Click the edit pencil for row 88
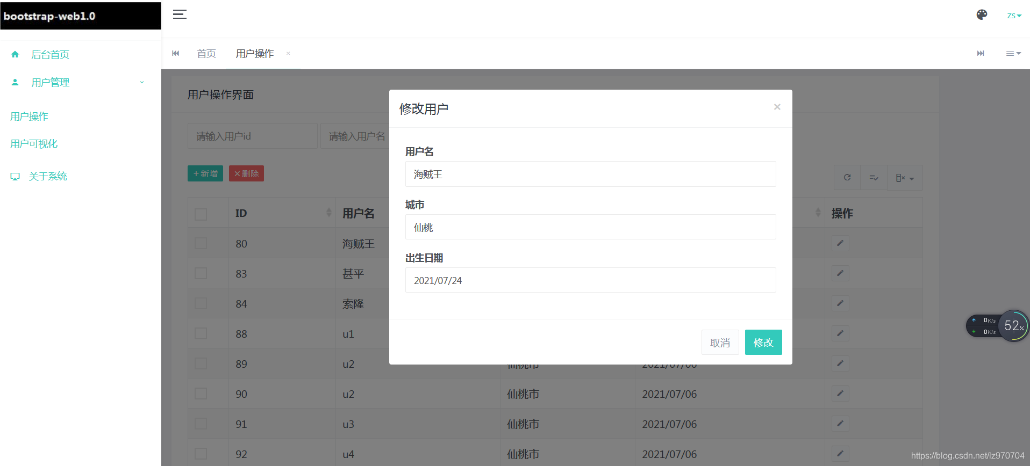The width and height of the screenshot is (1030, 466). point(840,333)
